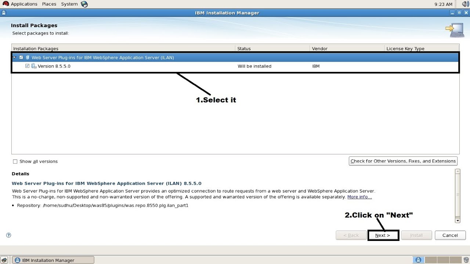Select the Web Server Plug-ins (ILAN) row
This screenshot has width=470, height=264.
(235, 58)
